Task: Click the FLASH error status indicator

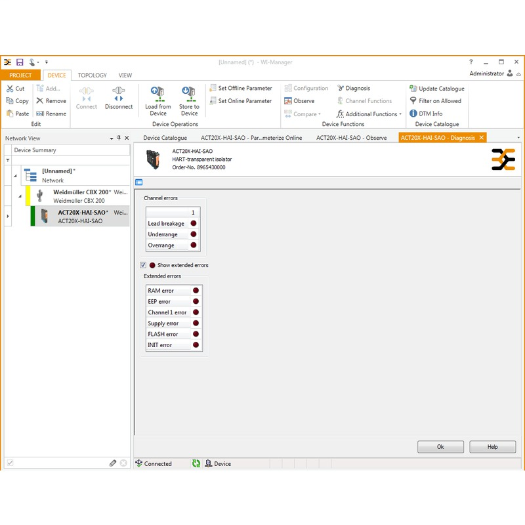Action: 196,334
